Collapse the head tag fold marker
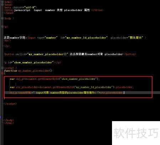The width and height of the screenshot is (160, 145). [2, 5]
